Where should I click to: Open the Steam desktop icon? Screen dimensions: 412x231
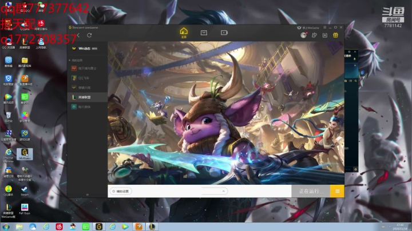click(25, 190)
